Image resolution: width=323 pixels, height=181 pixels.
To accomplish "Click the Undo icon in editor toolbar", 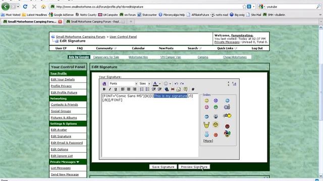I will 176,83.
